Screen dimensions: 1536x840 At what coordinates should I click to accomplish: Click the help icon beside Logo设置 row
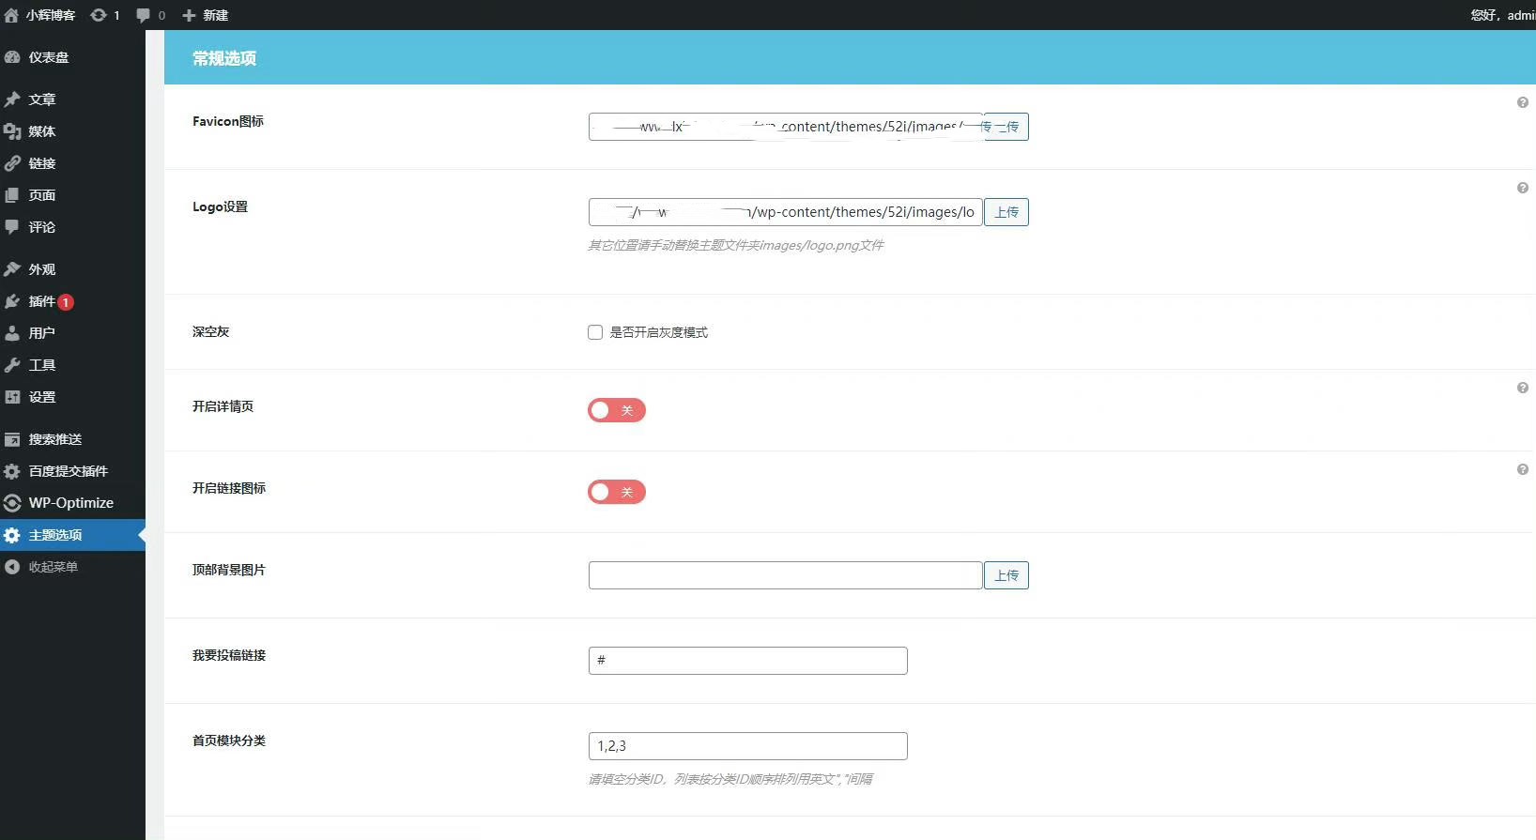[1522, 188]
